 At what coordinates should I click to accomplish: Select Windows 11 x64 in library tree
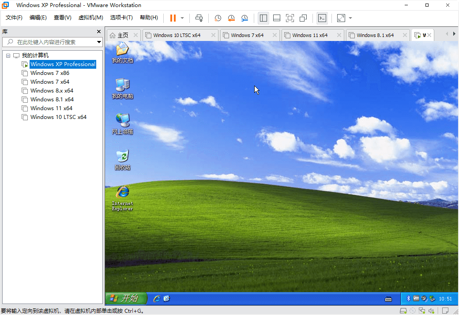[51, 108]
